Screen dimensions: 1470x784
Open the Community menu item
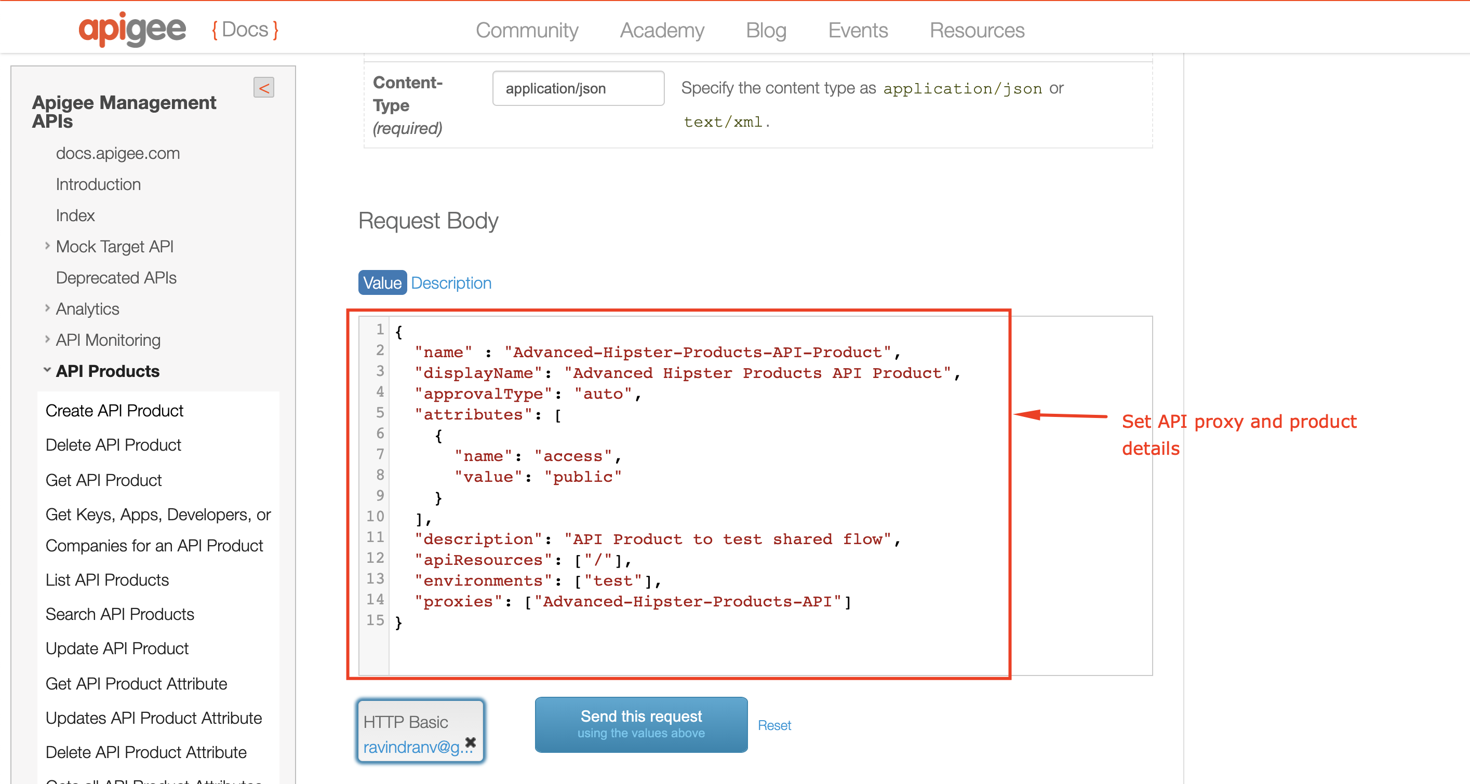click(527, 30)
